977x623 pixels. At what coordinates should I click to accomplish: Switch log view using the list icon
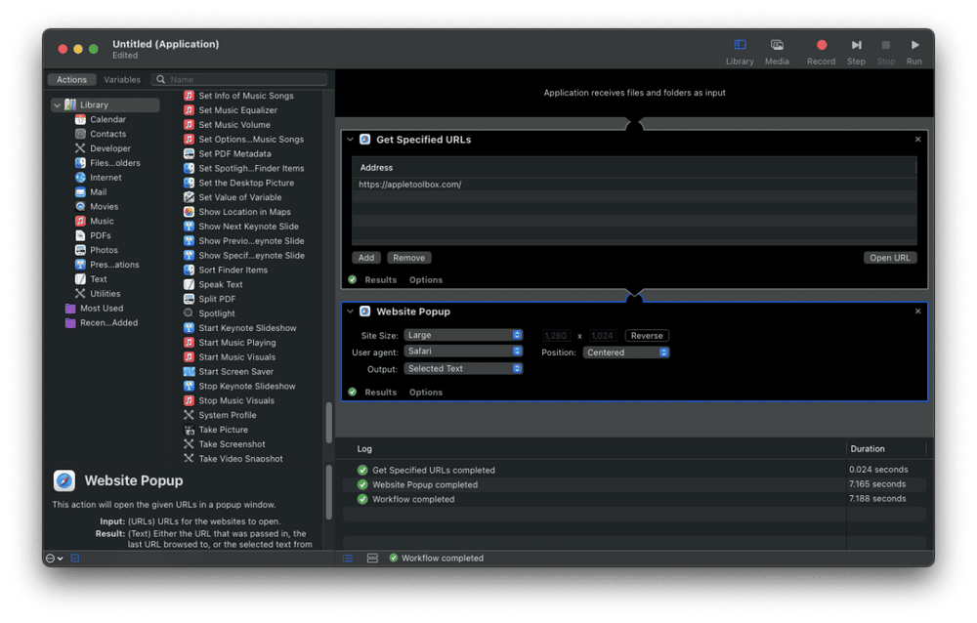(x=348, y=558)
